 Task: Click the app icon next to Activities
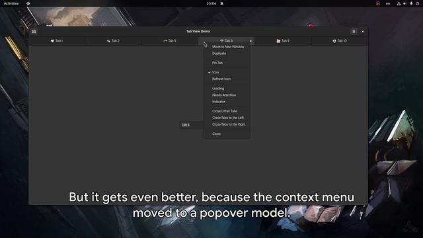(28, 3)
